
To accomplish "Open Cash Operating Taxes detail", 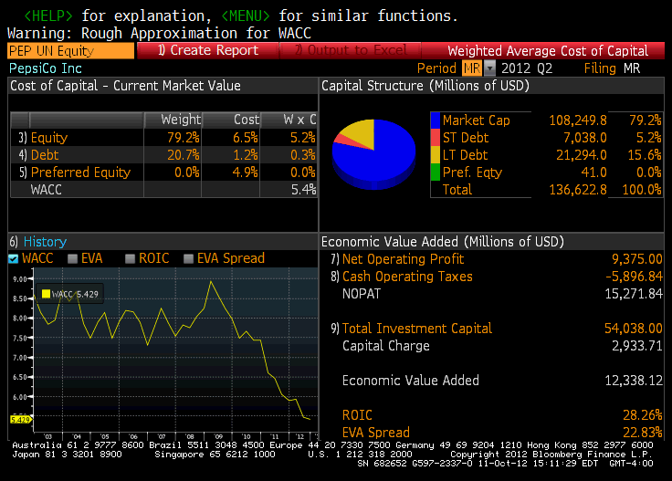I will [407, 277].
